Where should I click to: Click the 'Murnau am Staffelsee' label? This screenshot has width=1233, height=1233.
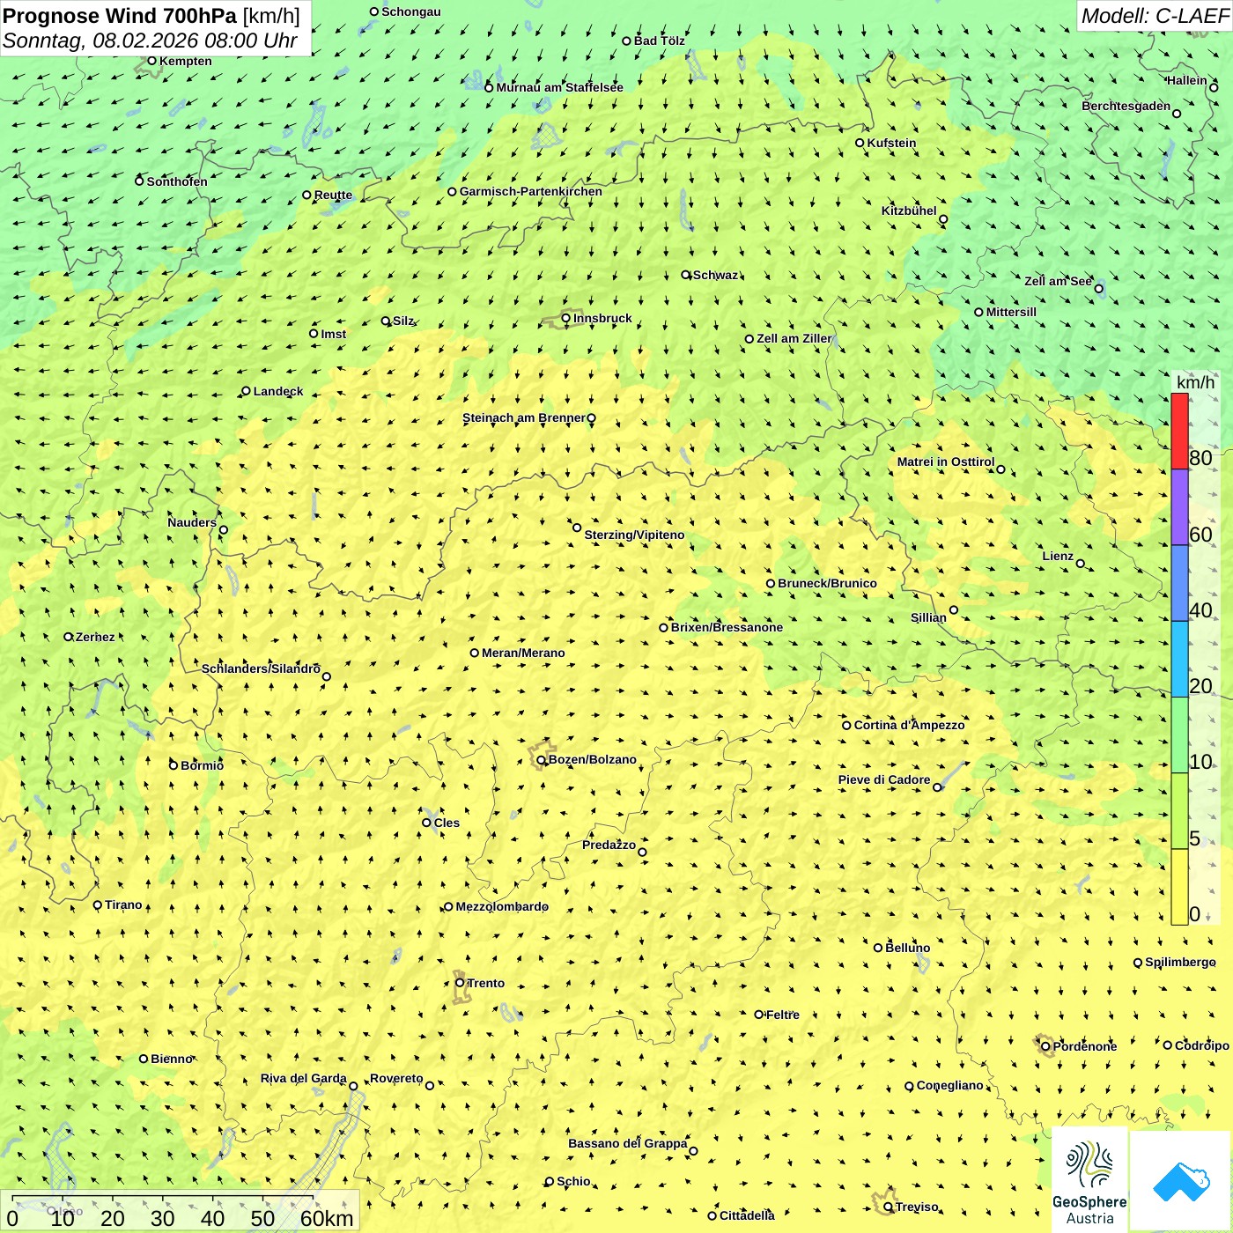coord(559,87)
